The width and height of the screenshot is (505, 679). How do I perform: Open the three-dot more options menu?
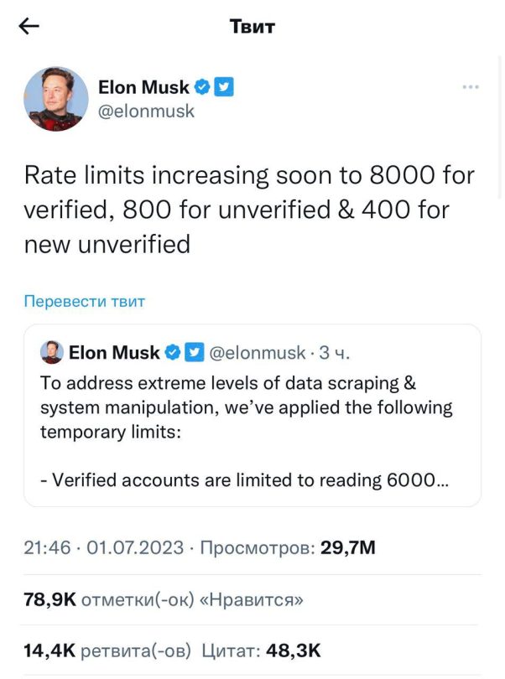471,87
